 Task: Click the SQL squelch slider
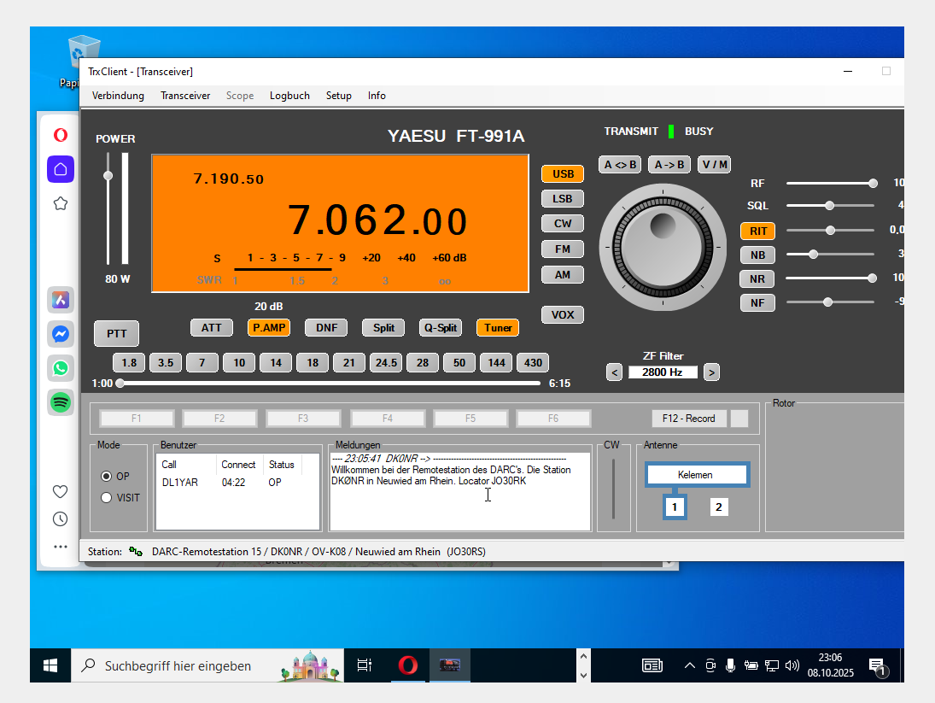[829, 206]
